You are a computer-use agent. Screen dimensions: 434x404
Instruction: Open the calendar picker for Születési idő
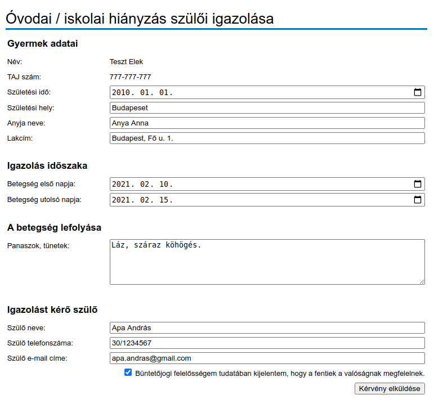[x=417, y=92]
